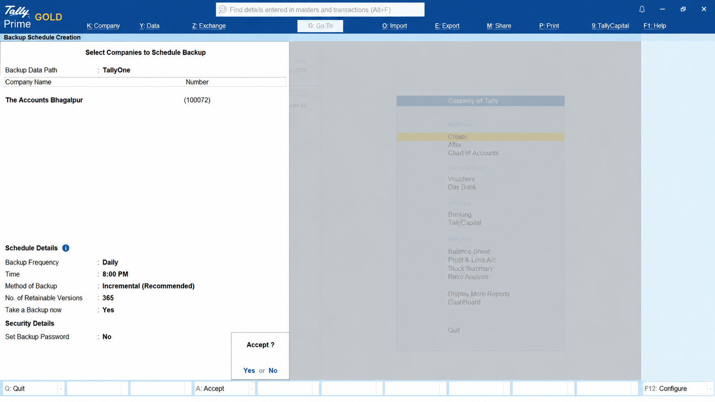715x402 pixels.
Task: Open Chart of Accounts in Gateway of Tally
Action: pos(473,153)
